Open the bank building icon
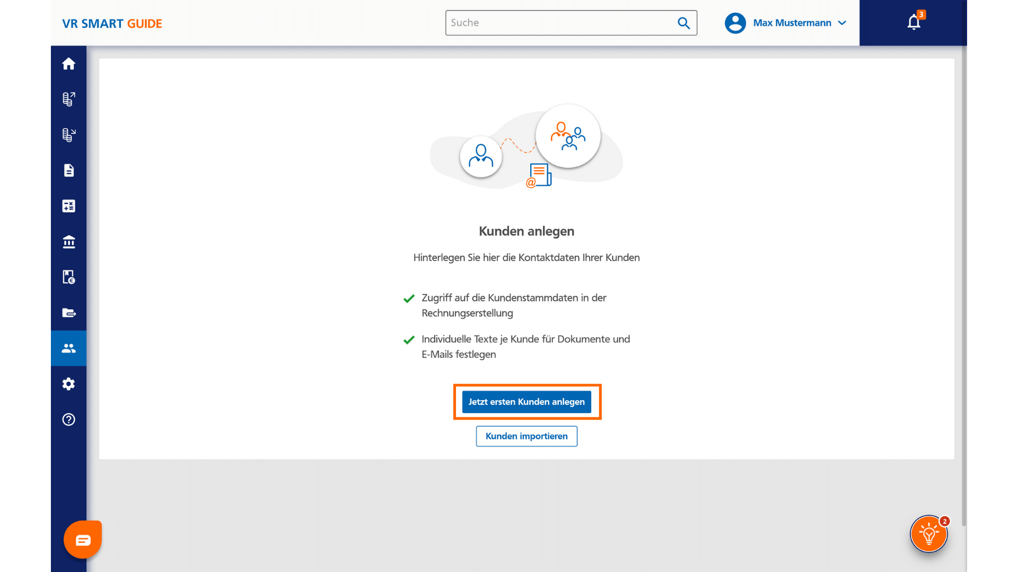The height and width of the screenshot is (572, 1018). click(68, 242)
